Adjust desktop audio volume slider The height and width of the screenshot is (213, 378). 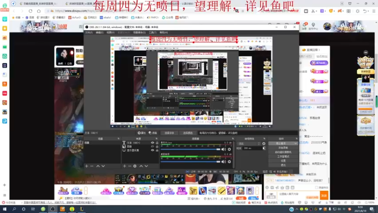pos(190,161)
